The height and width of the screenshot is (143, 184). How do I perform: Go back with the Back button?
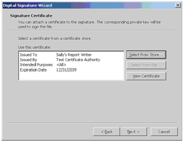coord(107,132)
